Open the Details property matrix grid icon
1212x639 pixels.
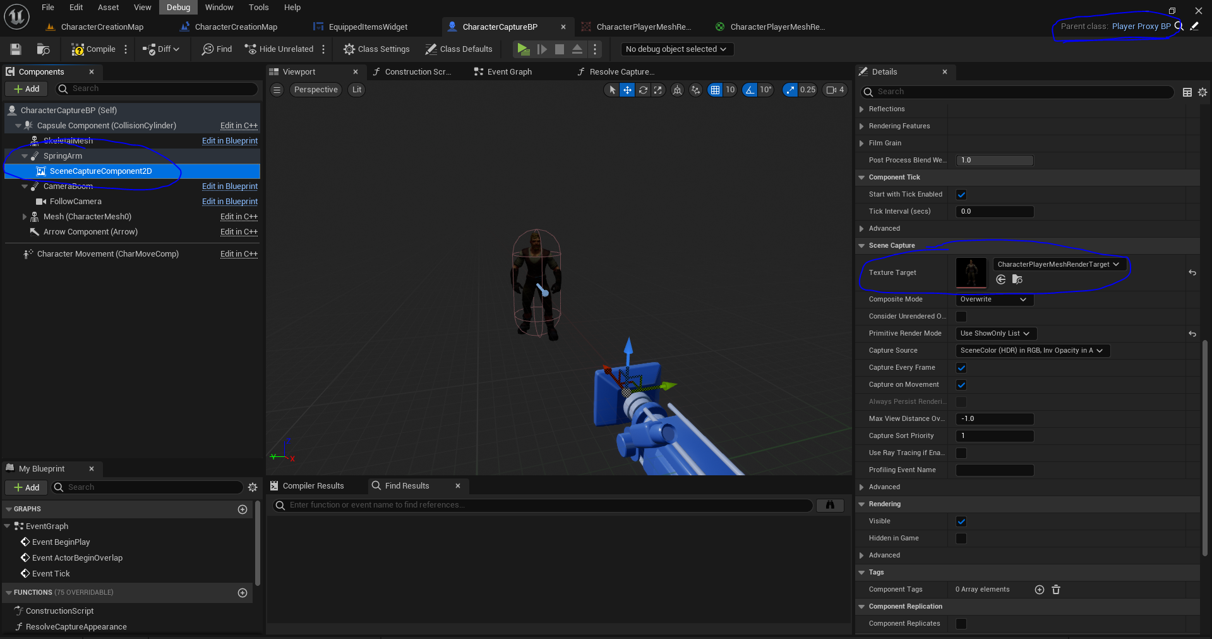point(1187,92)
